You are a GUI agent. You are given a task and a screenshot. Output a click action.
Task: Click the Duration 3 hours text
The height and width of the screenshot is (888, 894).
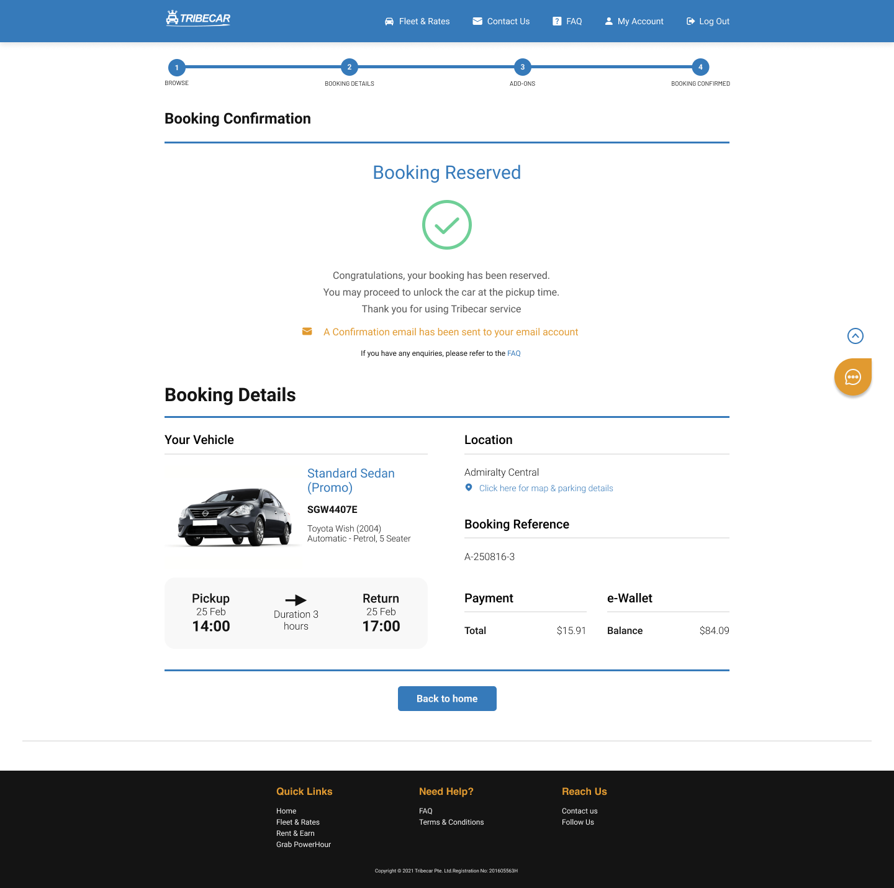click(x=296, y=620)
